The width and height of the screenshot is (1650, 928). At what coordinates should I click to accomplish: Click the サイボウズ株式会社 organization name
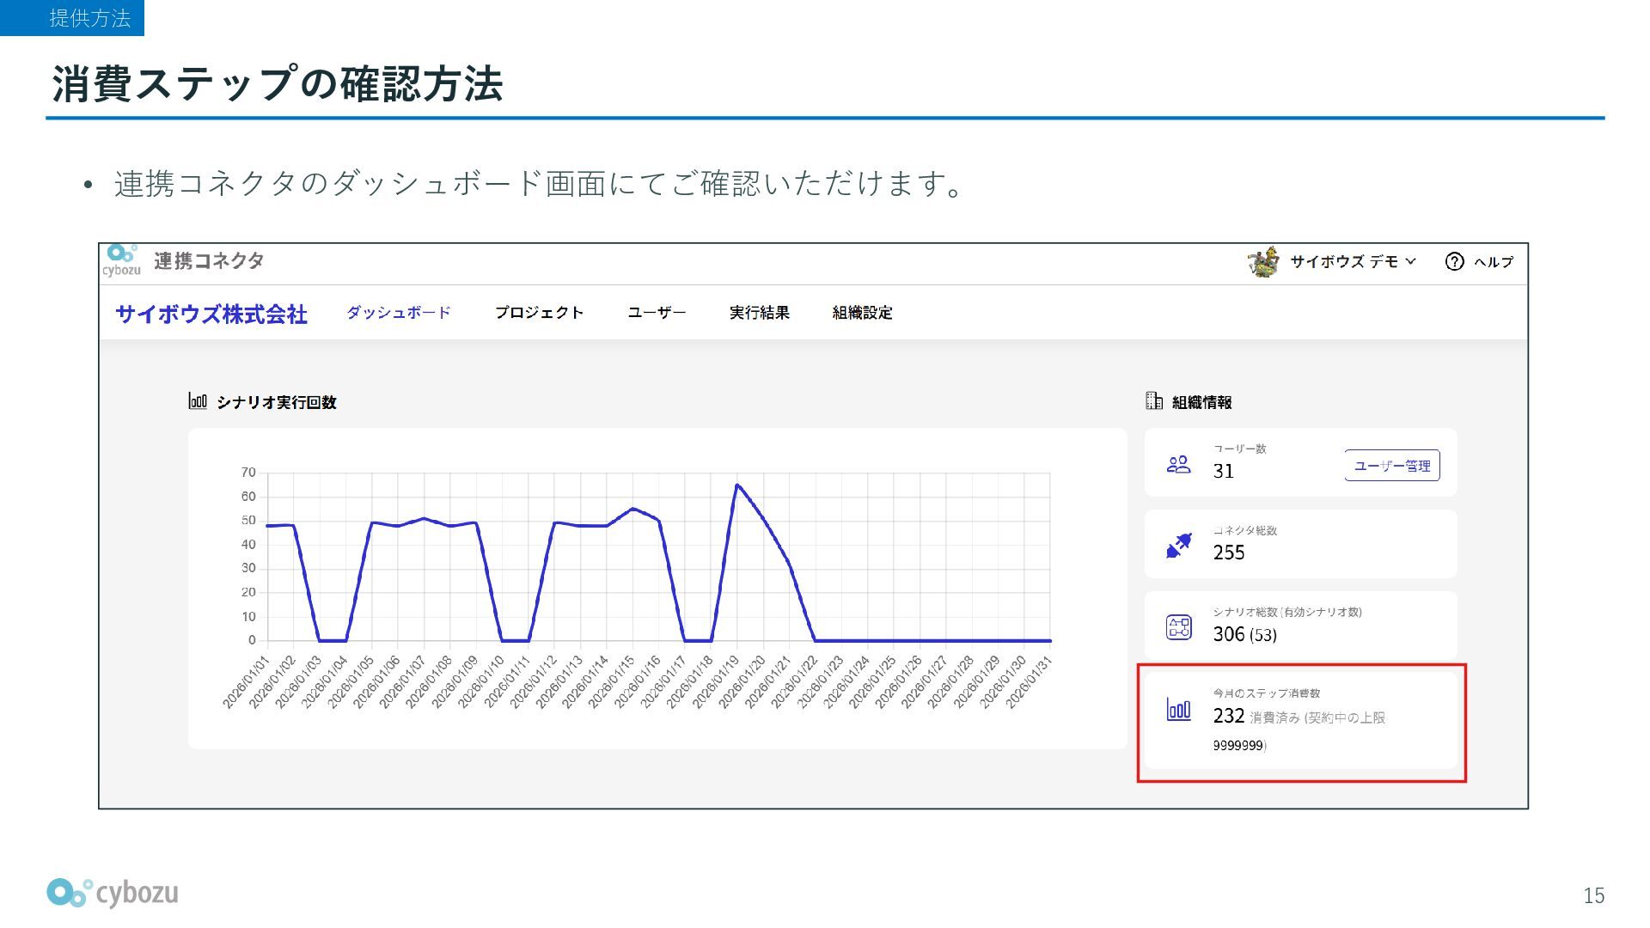point(211,314)
